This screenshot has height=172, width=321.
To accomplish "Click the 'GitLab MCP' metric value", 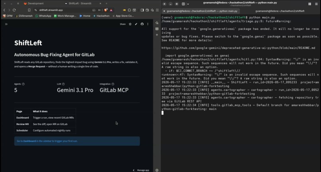I will pyautogui.click(x=114, y=90).
